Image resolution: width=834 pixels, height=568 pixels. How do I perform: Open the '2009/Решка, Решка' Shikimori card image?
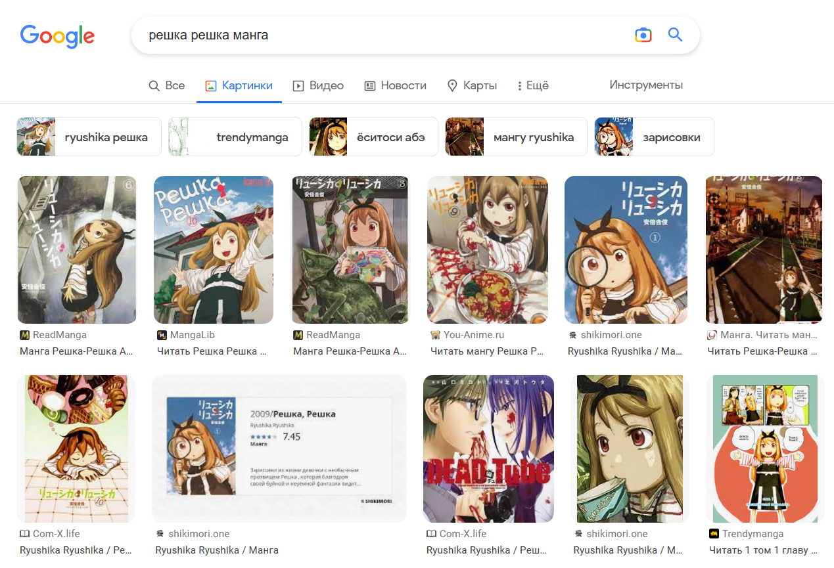tap(279, 448)
